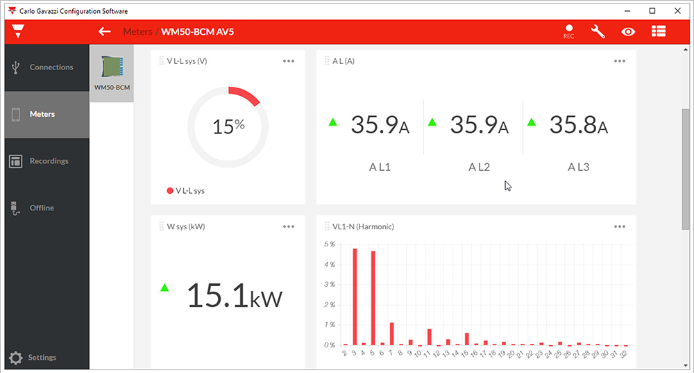Open the V L-L sys widget options menu
This screenshot has width=694, height=373.
click(x=289, y=61)
